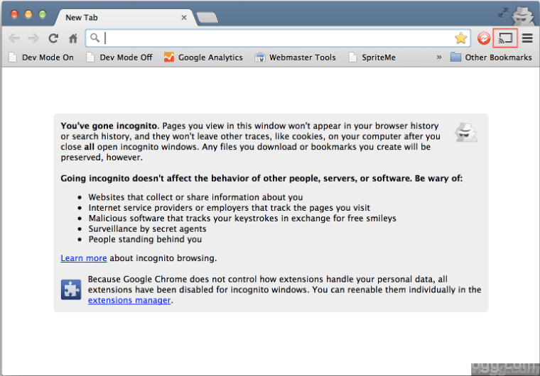Click the SpriteMe bookmark page icon
Image resolution: width=540 pixels, height=376 pixels.
coord(352,57)
